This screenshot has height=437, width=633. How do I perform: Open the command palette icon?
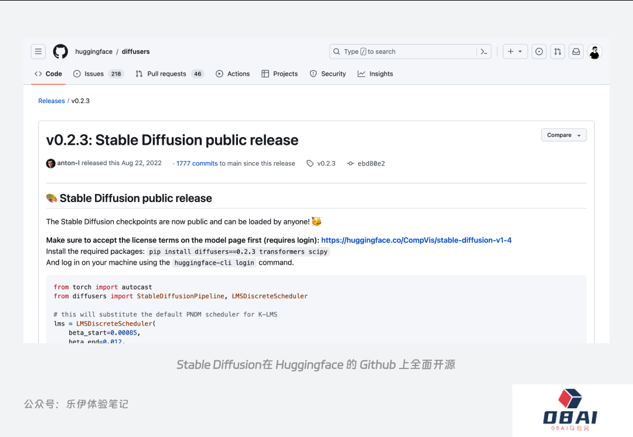pyautogui.click(x=484, y=52)
